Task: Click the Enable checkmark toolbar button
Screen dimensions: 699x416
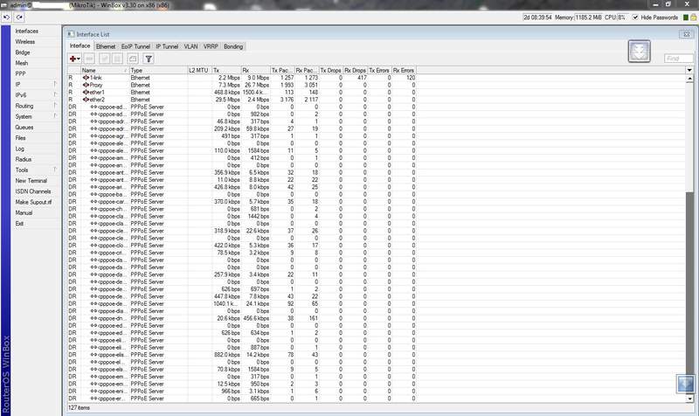Action: tap(104, 59)
